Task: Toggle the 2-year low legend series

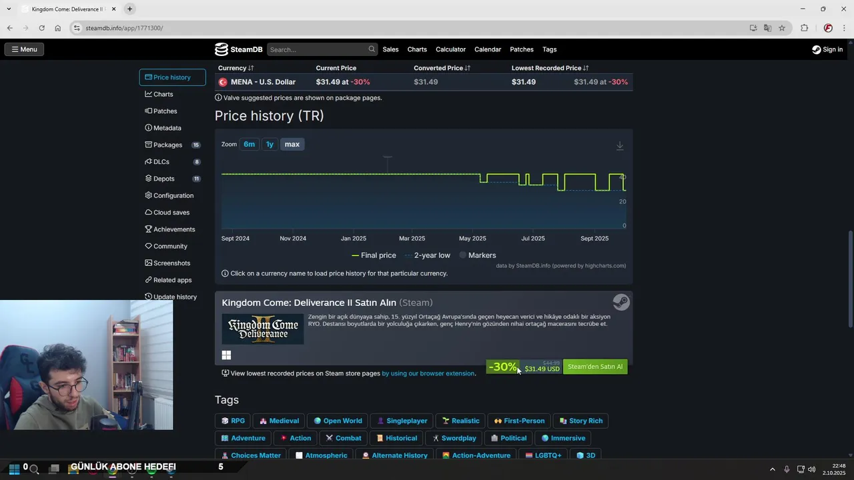Action: [428, 255]
